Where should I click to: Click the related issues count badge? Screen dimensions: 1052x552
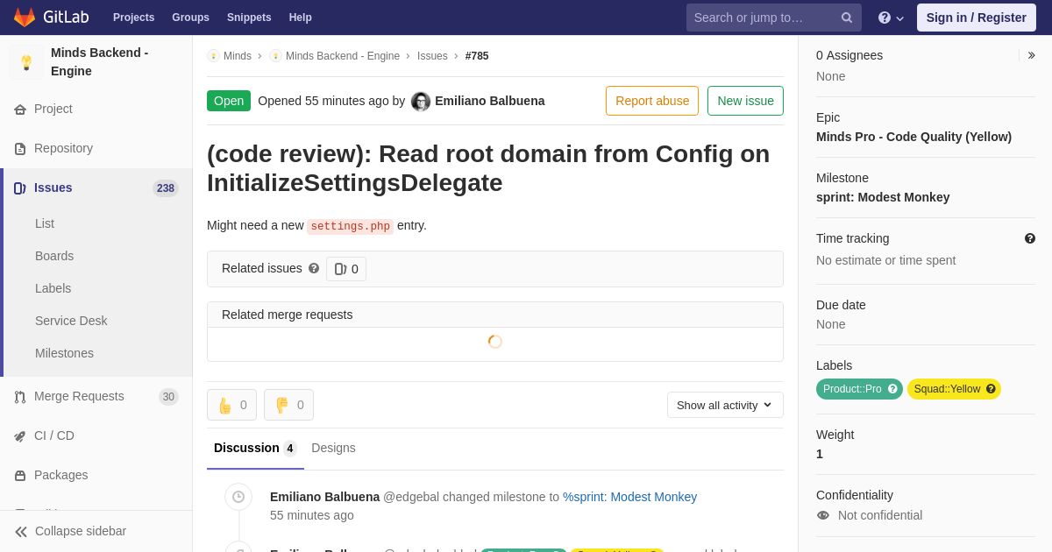346,269
